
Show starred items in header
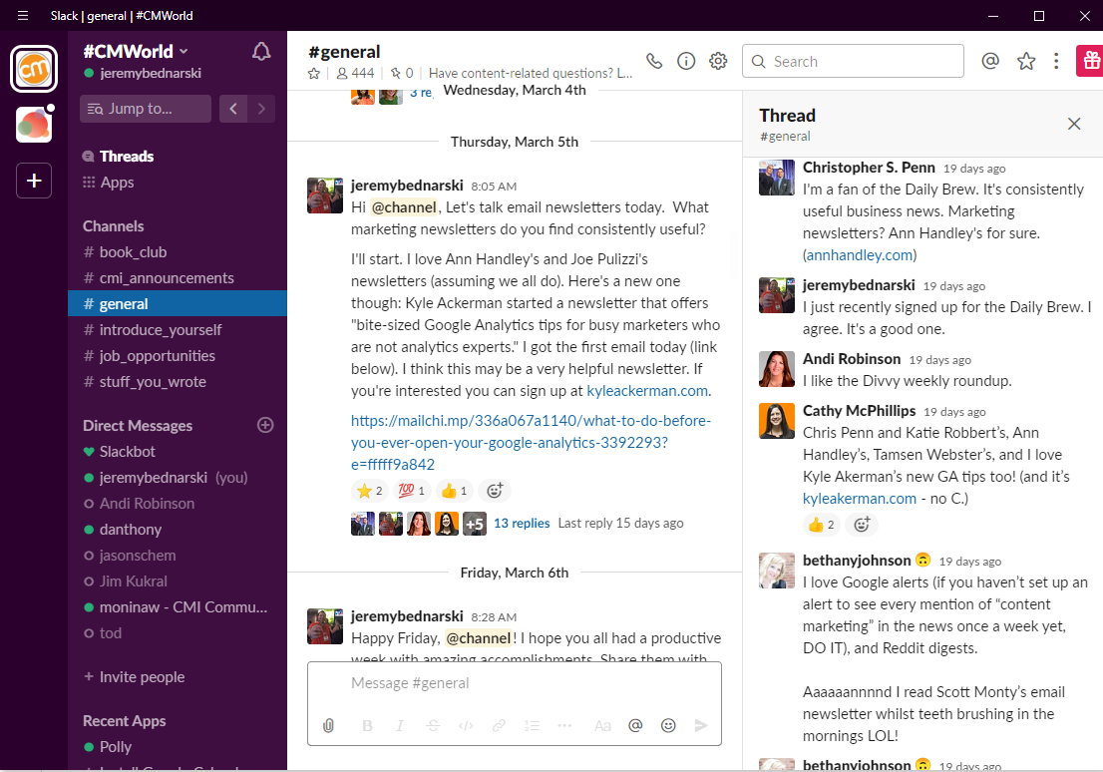[x=1026, y=61]
